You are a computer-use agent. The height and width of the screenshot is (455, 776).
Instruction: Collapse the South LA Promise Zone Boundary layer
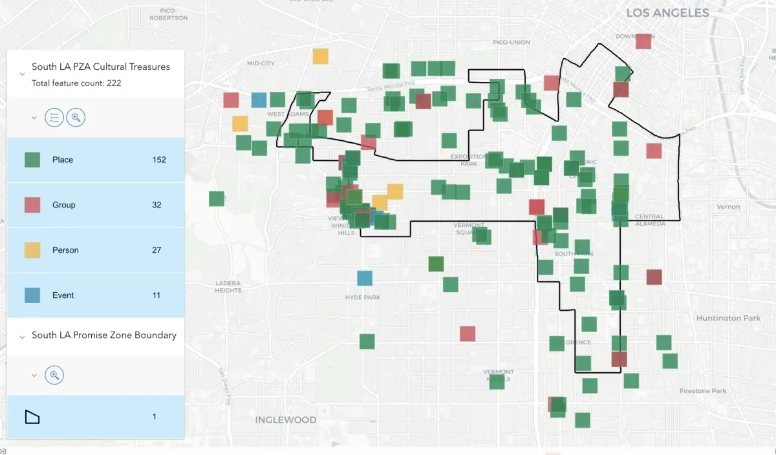[21, 335]
